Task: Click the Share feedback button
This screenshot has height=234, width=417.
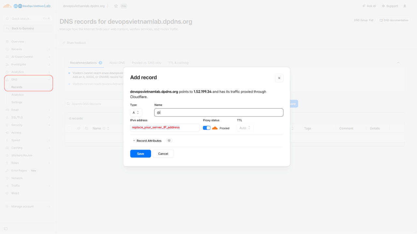Action: coord(74,43)
